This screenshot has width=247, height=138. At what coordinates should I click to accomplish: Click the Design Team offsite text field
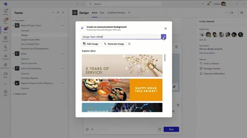tap(121, 37)
